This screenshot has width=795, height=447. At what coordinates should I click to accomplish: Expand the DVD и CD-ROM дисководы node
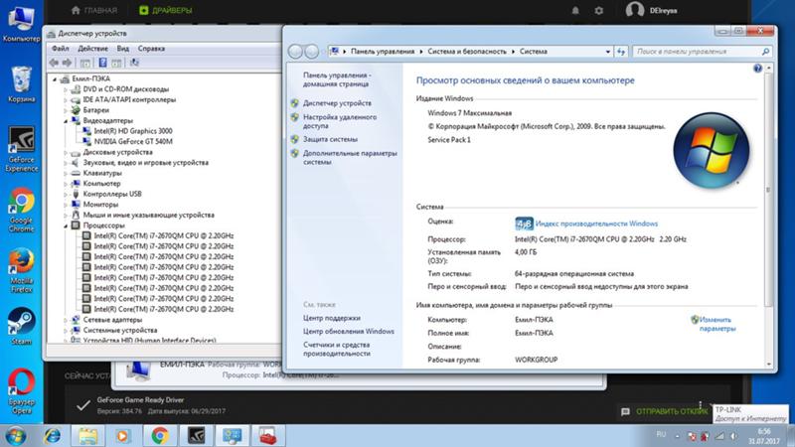click(x=66, y=89)
